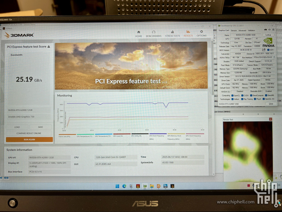Open the Results section in 3DMark
This screenshot has height=212, width=282.
(x=188, y=34)
